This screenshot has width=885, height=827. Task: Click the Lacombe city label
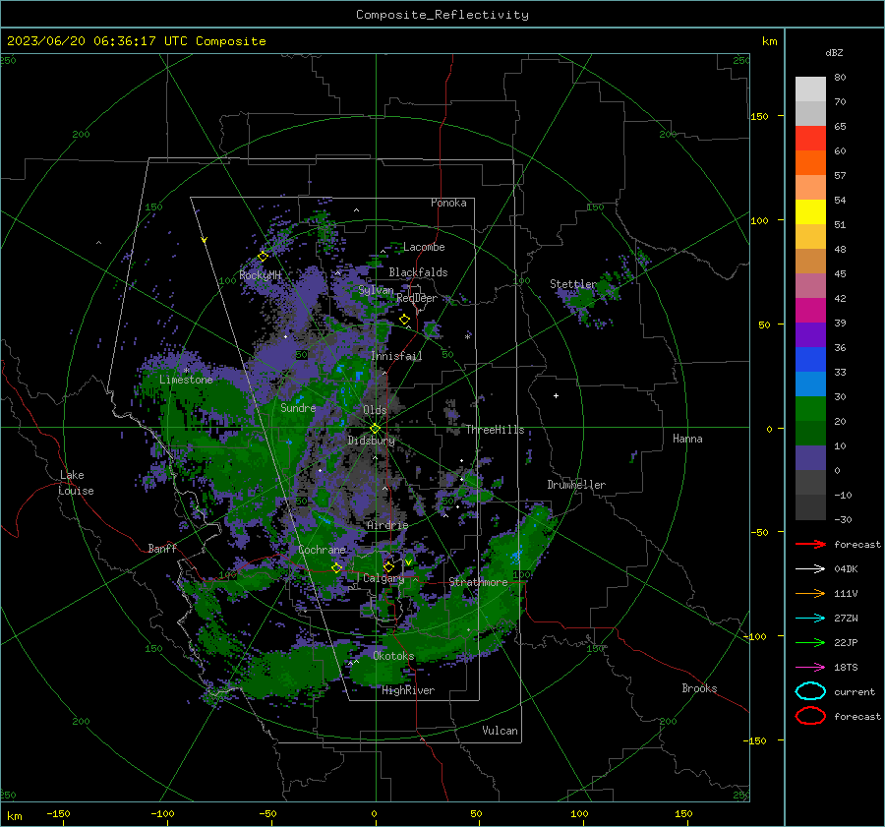[x=424, y=247]
